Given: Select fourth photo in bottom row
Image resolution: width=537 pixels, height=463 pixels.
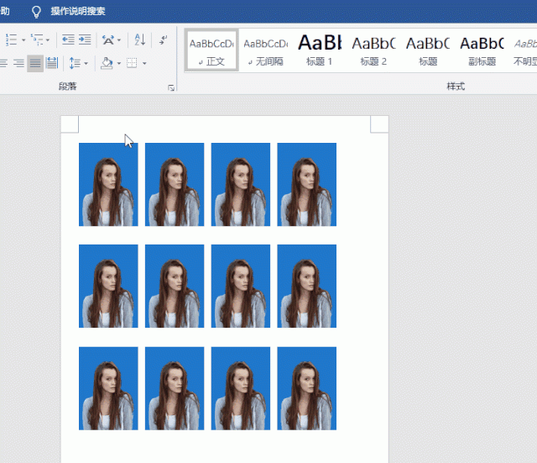Looking at the screenshot, I should (306, 388).
